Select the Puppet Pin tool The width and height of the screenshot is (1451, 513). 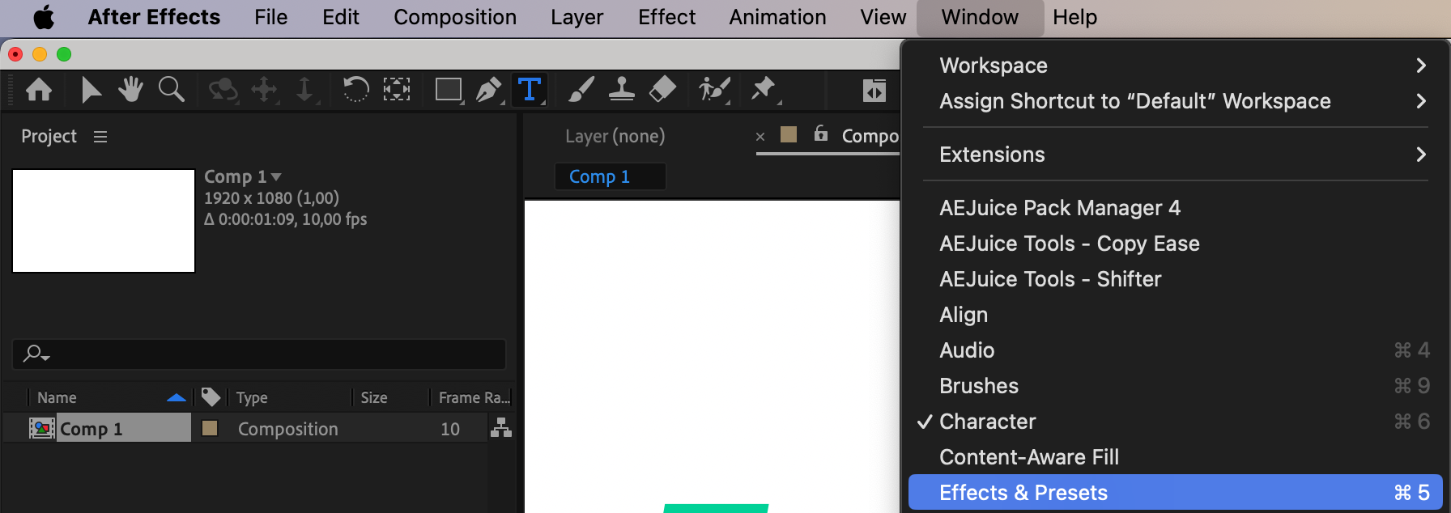764,89
